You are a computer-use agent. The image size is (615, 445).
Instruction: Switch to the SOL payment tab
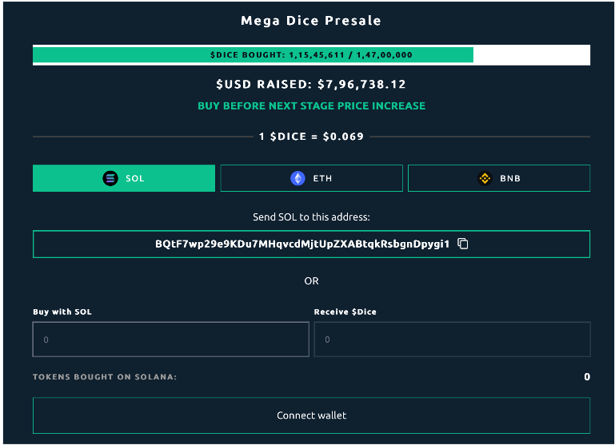(x=124, y=178)
